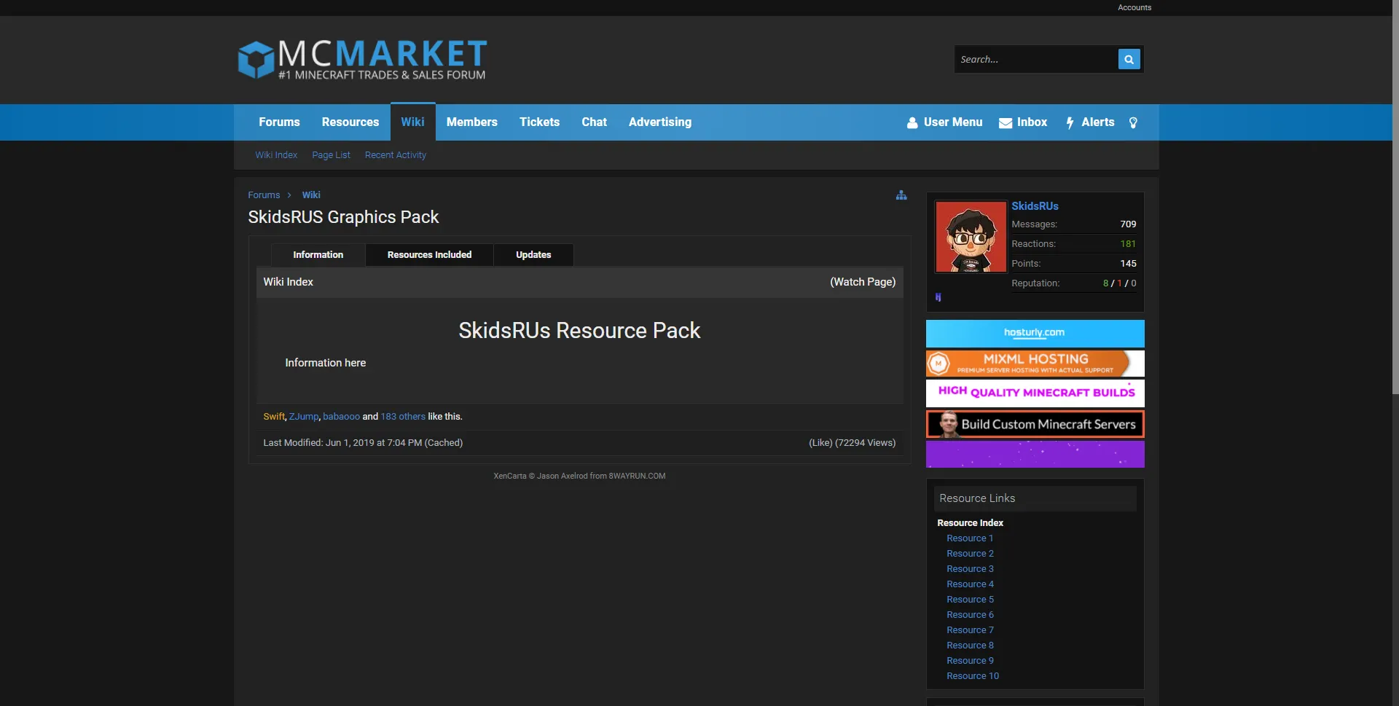
Task: Click Build Custom Minecraft Servers banner
Action: coord(1035,424)
